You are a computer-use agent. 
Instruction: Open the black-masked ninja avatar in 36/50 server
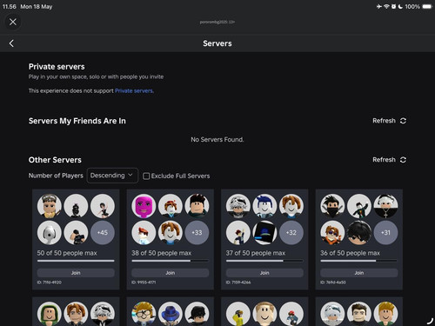tap(332, 206)
